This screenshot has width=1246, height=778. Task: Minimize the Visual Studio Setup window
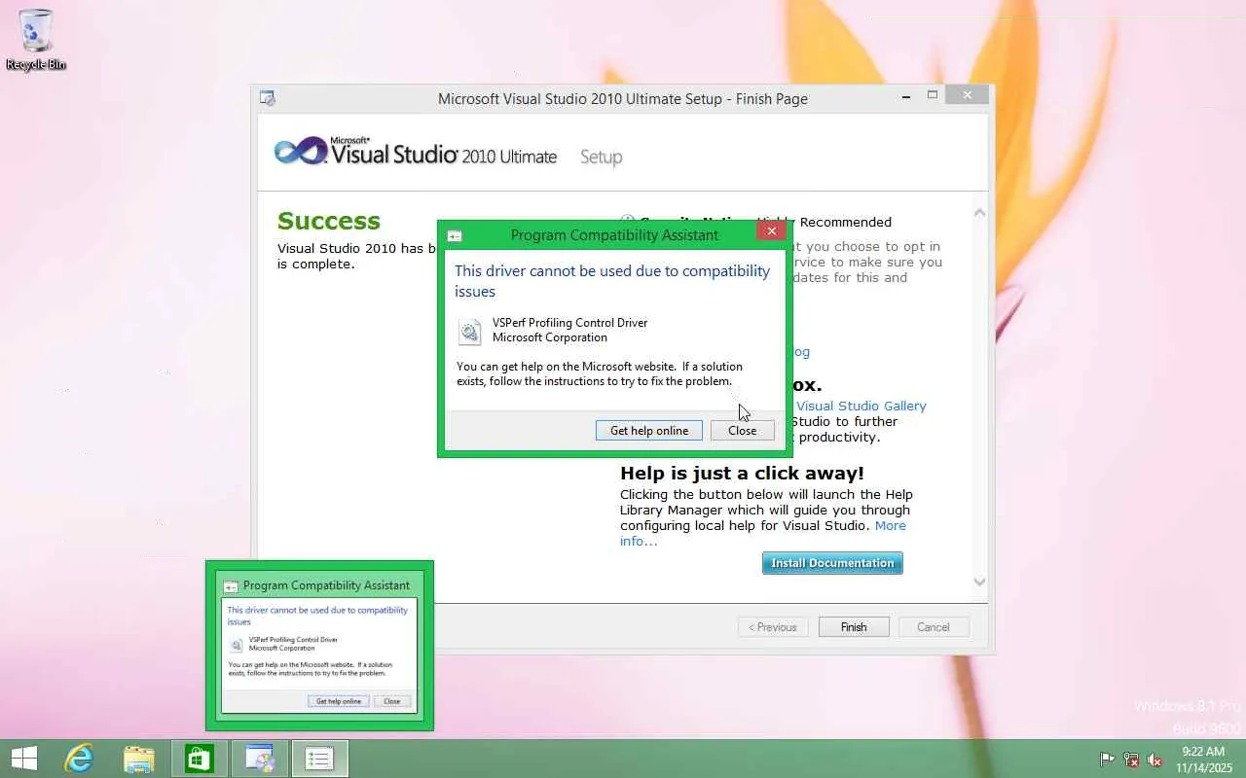(x=906, y=95)
